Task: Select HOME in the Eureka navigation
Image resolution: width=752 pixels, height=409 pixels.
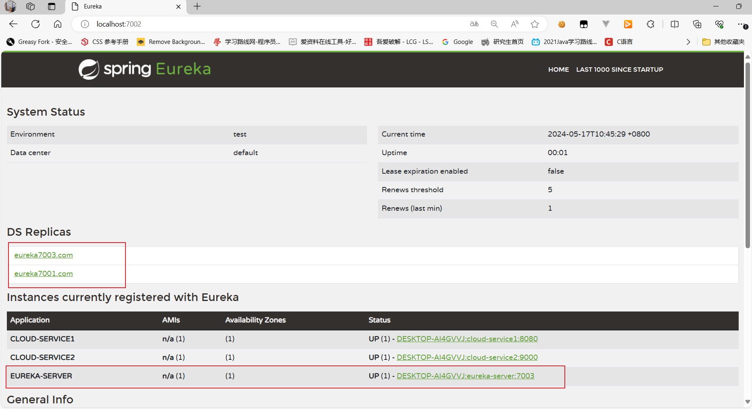Action: pos(558,69)
